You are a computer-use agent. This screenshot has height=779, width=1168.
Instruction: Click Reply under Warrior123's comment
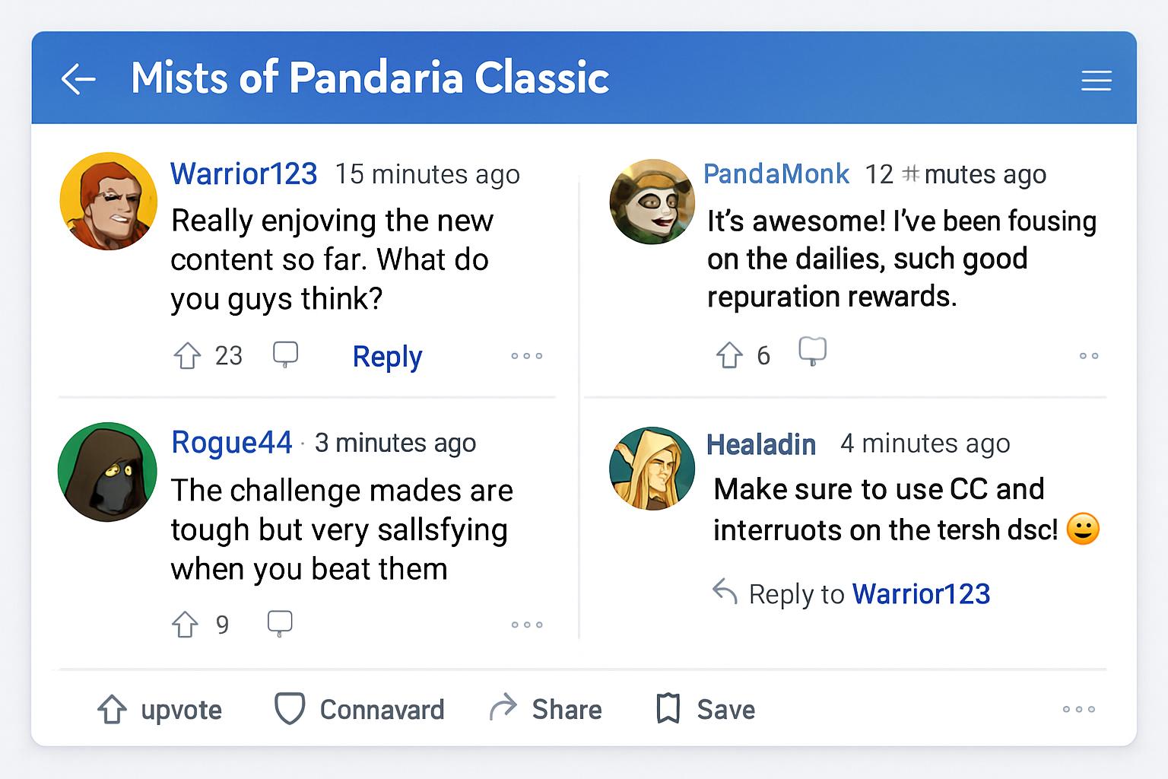pos(387,356)
